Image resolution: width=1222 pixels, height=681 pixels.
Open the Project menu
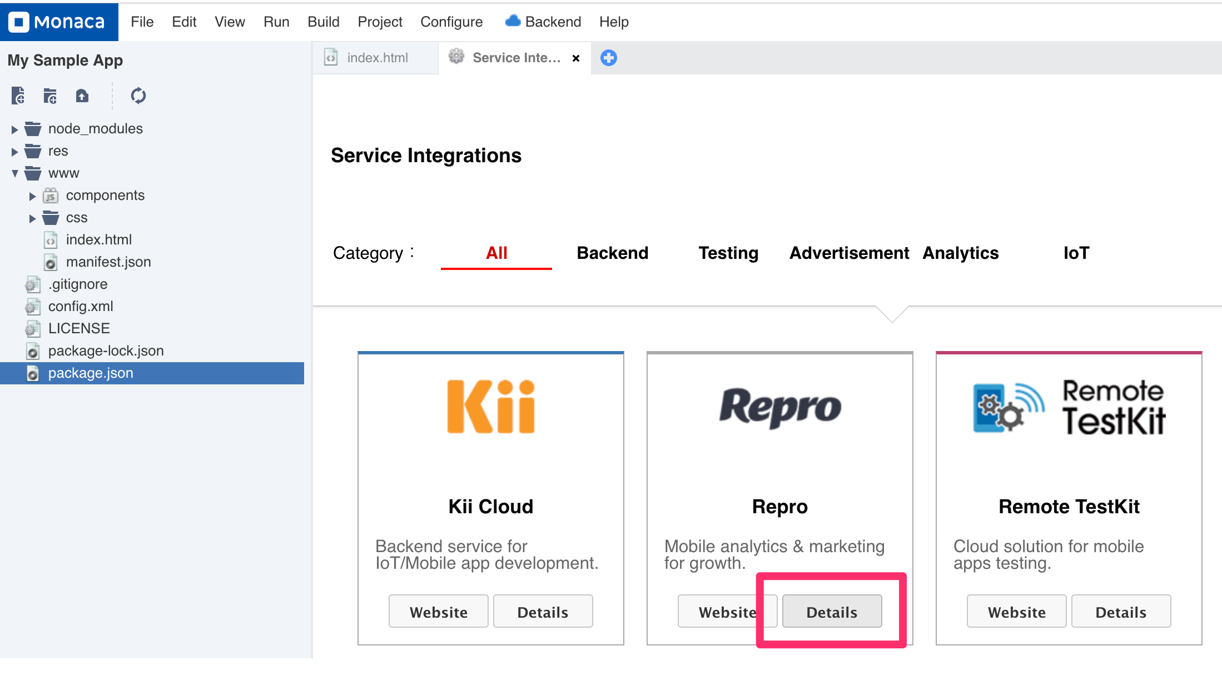(x=380, y=22)
